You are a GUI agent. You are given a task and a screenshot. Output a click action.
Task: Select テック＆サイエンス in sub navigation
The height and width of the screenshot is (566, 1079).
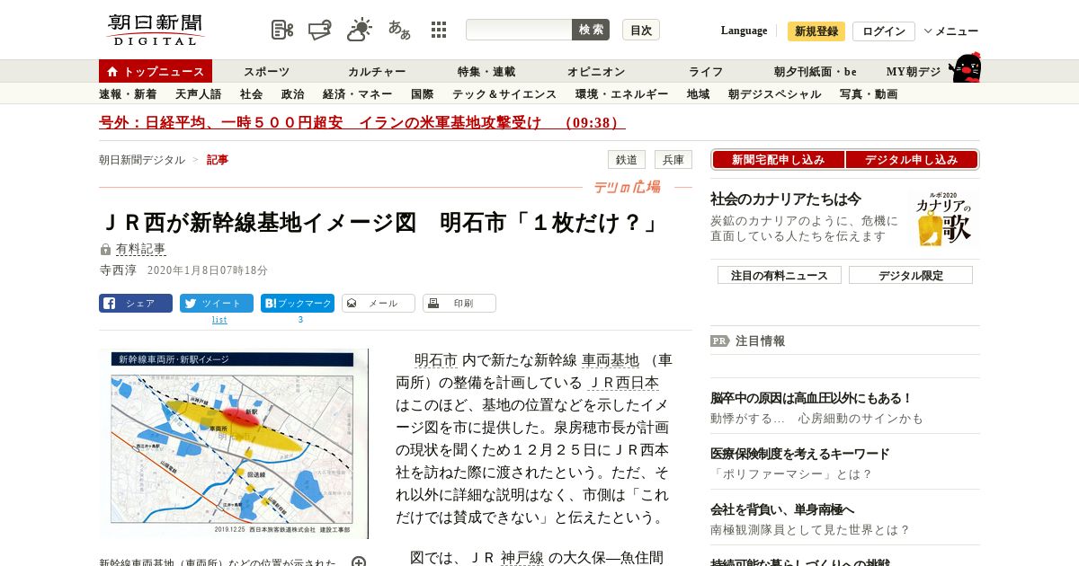(x=504, y=94)
